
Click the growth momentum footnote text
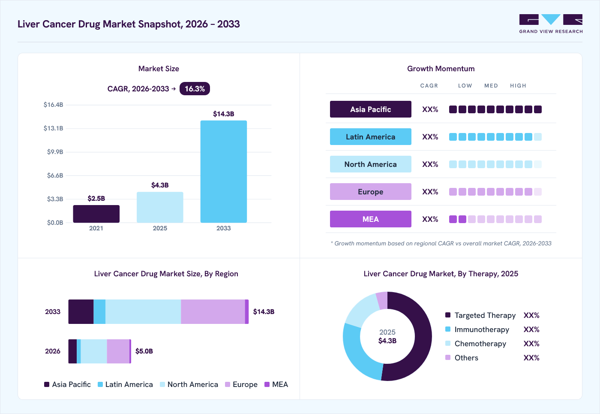441,243
